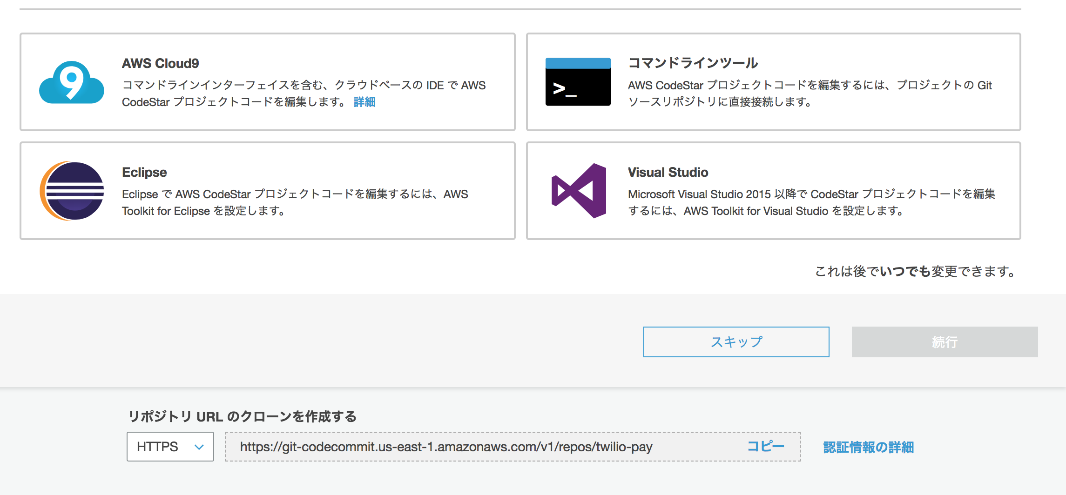Click the Eclipse logo icon
The image size is (1066, 495).
click(72, 191)
